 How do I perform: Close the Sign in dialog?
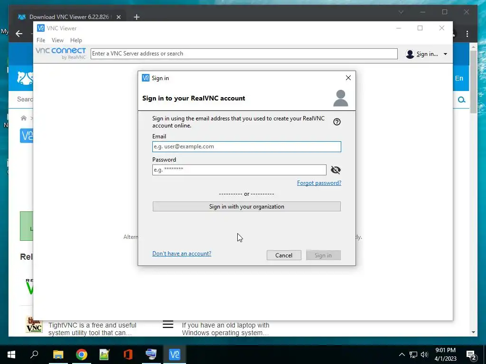pyautogui.click(x=348, y=78)
